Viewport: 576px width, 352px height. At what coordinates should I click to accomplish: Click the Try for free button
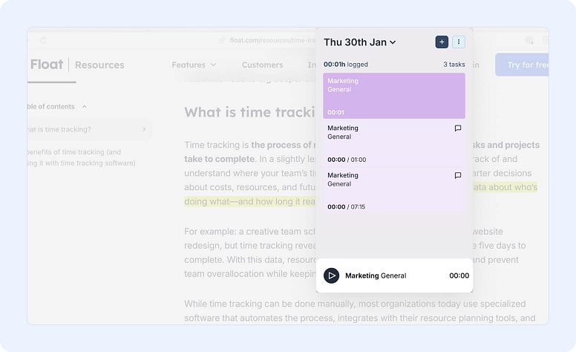pos(522,65)
